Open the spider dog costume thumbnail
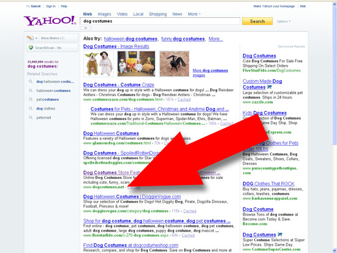The image size is (337, 253). pyautogui.click(x=174, y=64)
